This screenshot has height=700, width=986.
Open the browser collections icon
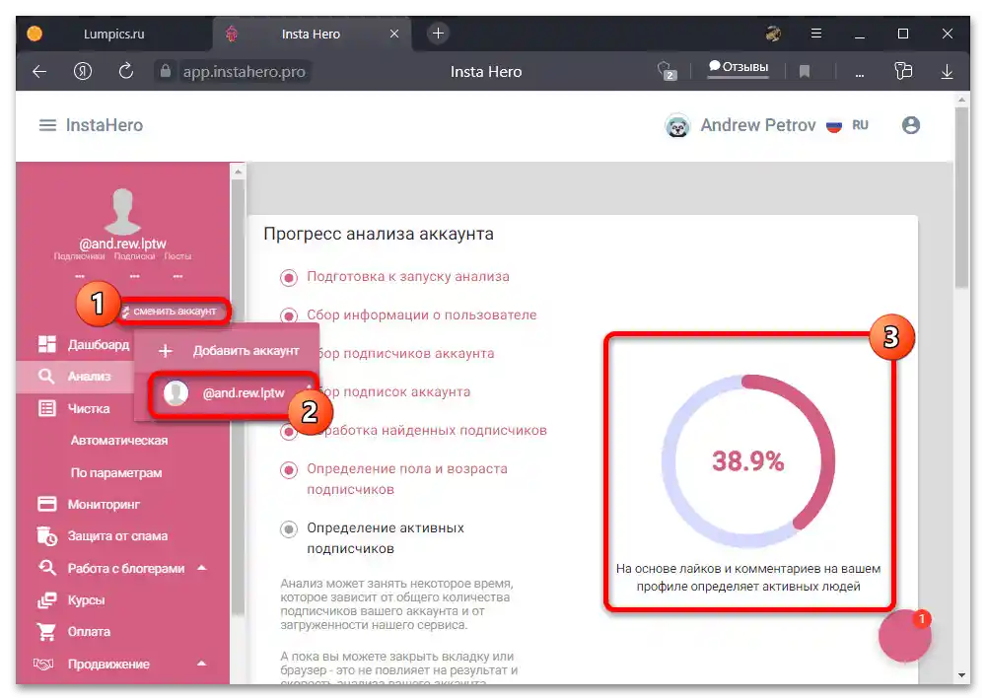903,71
